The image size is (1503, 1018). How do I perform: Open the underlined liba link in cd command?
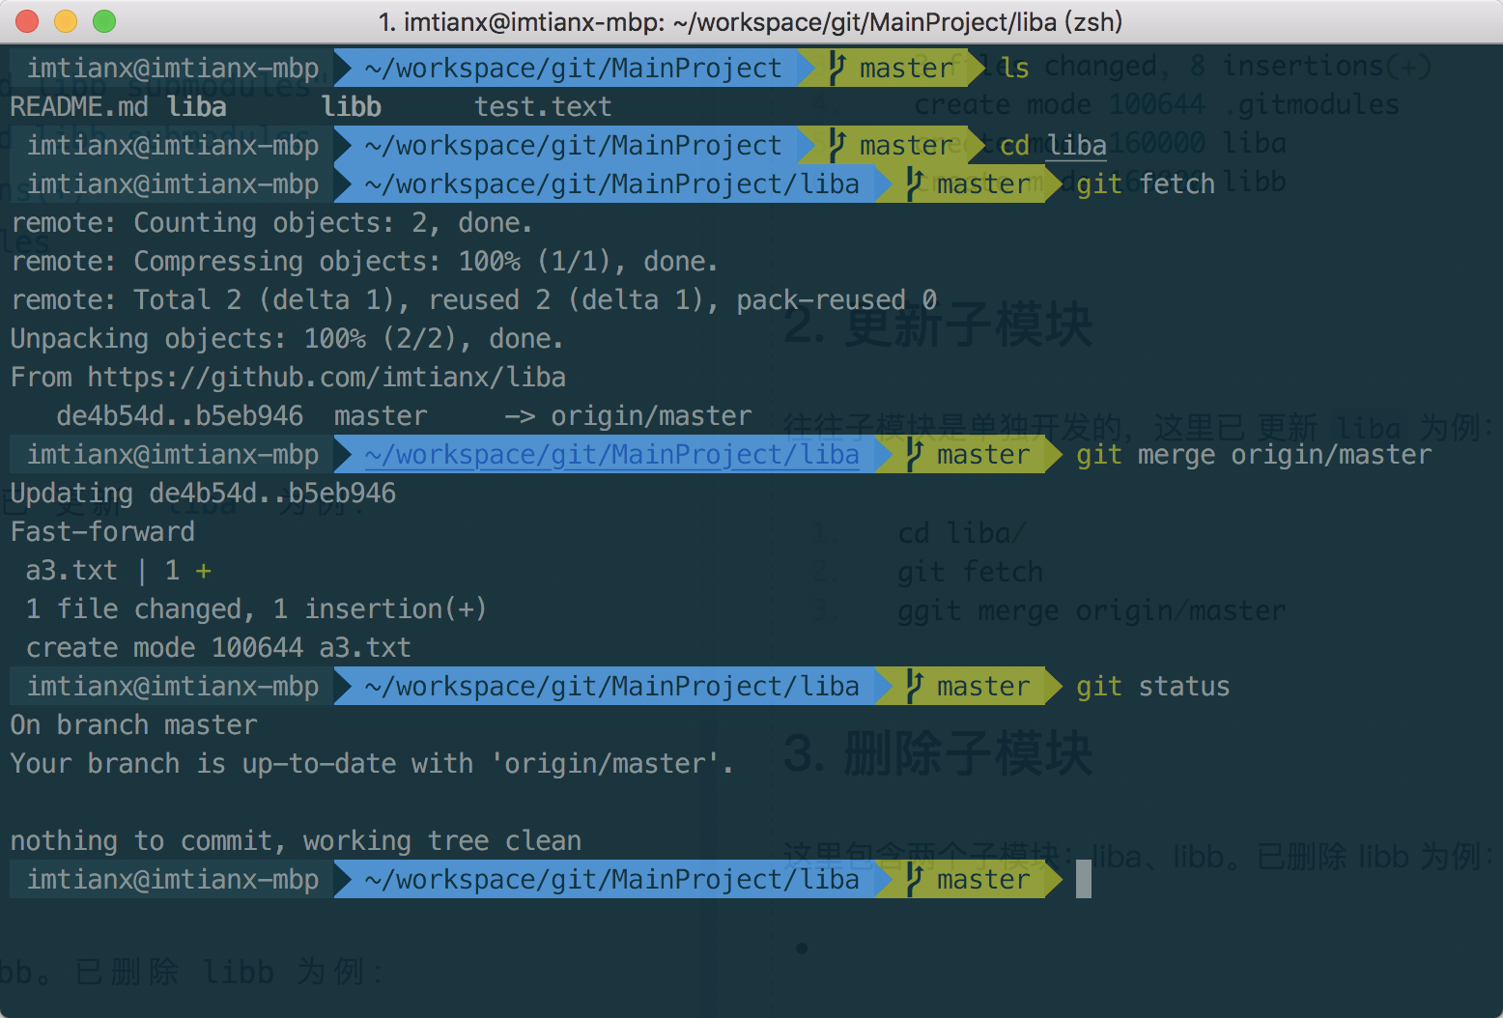point(1077,145)
